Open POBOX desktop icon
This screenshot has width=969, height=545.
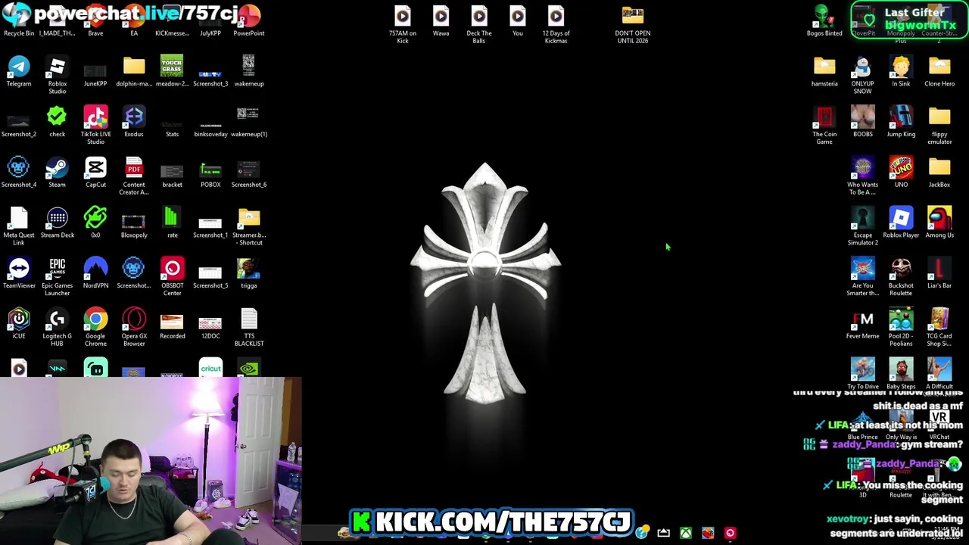(x=210, y=172)
